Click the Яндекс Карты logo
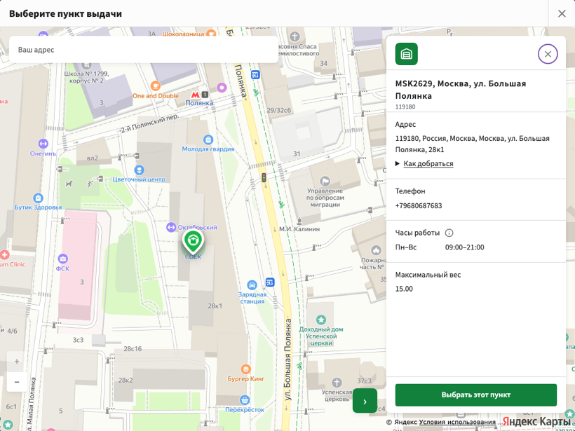 click(x=538, y=421)
